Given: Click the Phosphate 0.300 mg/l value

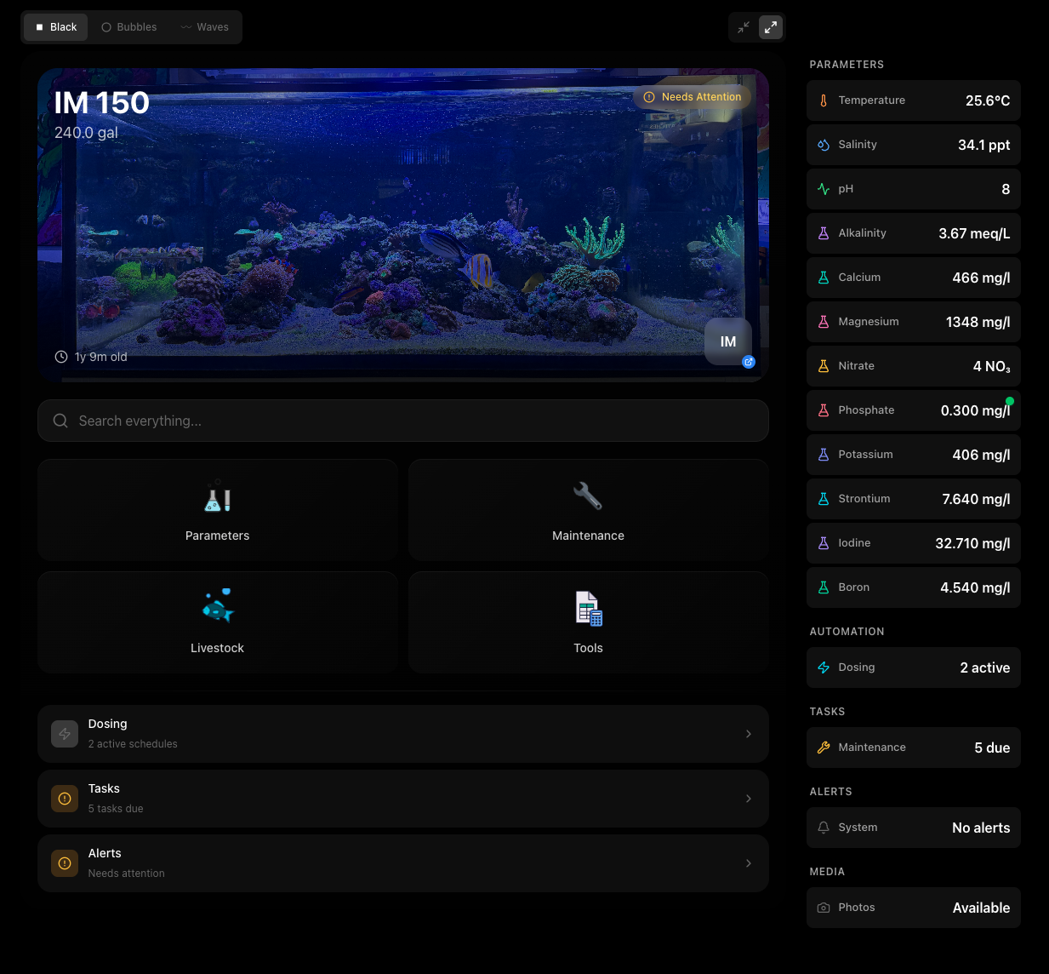Looking at the screenshot, I should tap(976, 410).
